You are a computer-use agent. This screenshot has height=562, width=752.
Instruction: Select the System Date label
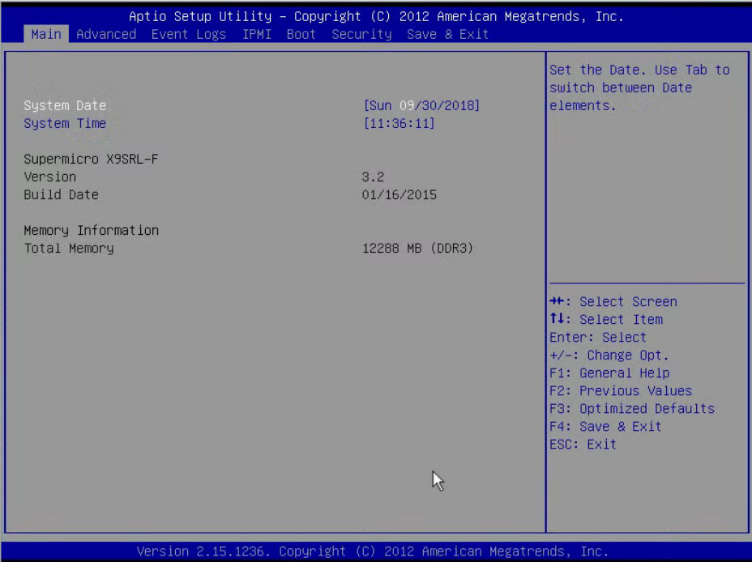(65, 105)
